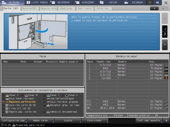Select the ESCANEAR scan function
The height and width of the screenshot is (127, 170).
point(134,2)
